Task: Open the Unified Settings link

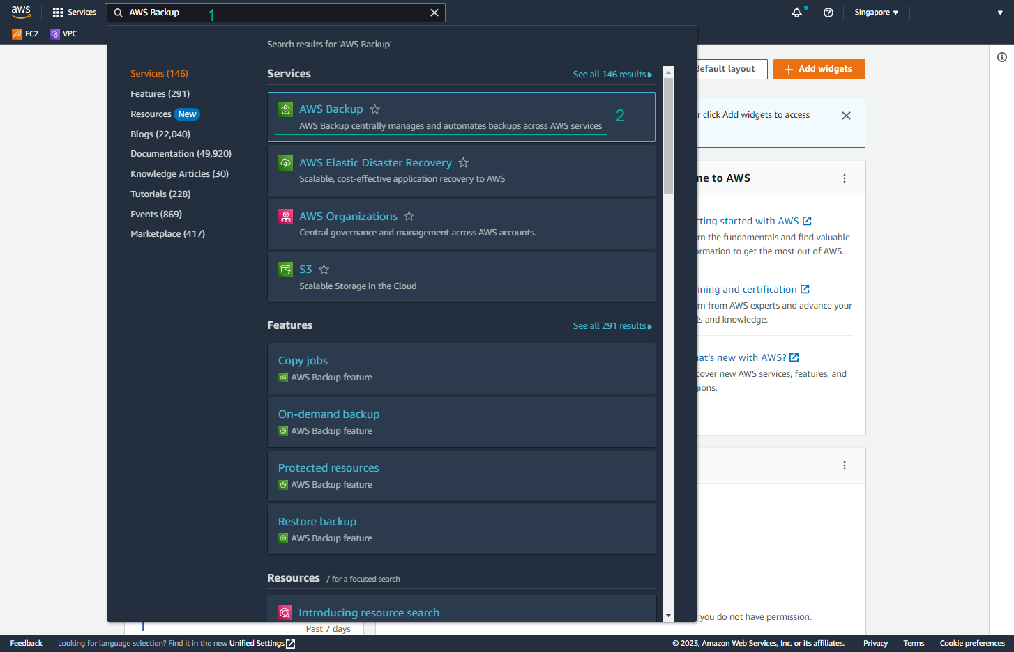Action: 262,643
